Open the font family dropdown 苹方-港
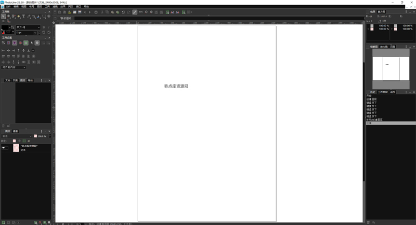 (x=28, y=27)
